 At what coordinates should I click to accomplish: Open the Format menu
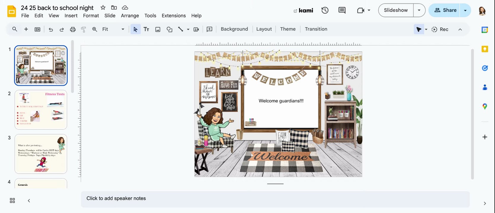pyautogui.click(x=91, y=16)
